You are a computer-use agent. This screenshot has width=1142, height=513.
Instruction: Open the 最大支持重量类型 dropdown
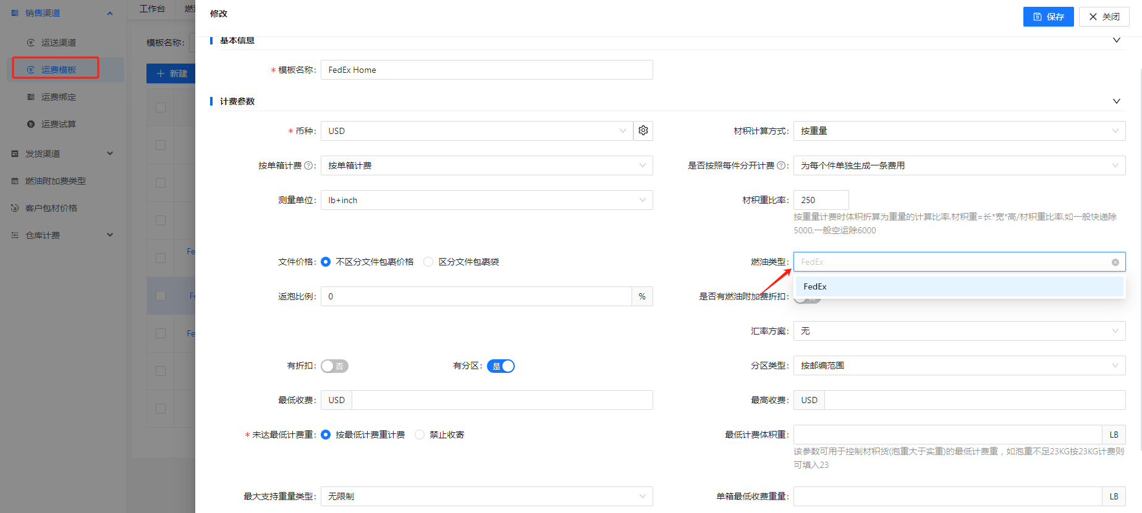tap(487, 496)
